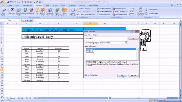Open the Financial functions library
The image size is (182, 102).
pos(25,12)
